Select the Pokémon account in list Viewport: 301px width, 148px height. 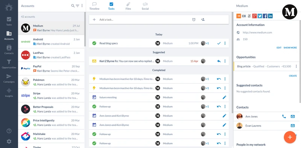tap(51, 82)
